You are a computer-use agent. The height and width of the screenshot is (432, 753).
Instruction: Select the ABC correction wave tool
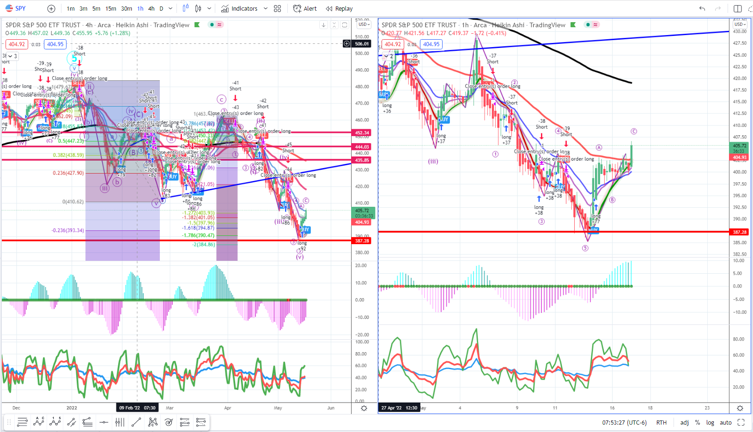(x=39, y=422)
